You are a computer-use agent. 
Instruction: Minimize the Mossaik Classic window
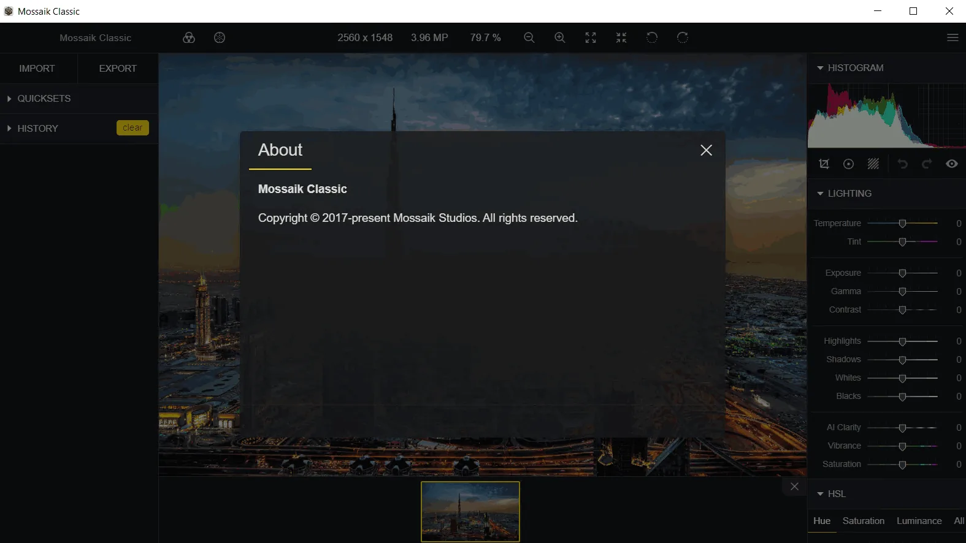tap(878, 11)
